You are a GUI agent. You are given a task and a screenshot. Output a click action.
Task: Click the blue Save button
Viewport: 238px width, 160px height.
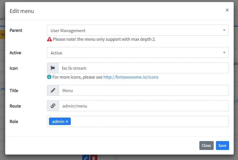(222, 145)
